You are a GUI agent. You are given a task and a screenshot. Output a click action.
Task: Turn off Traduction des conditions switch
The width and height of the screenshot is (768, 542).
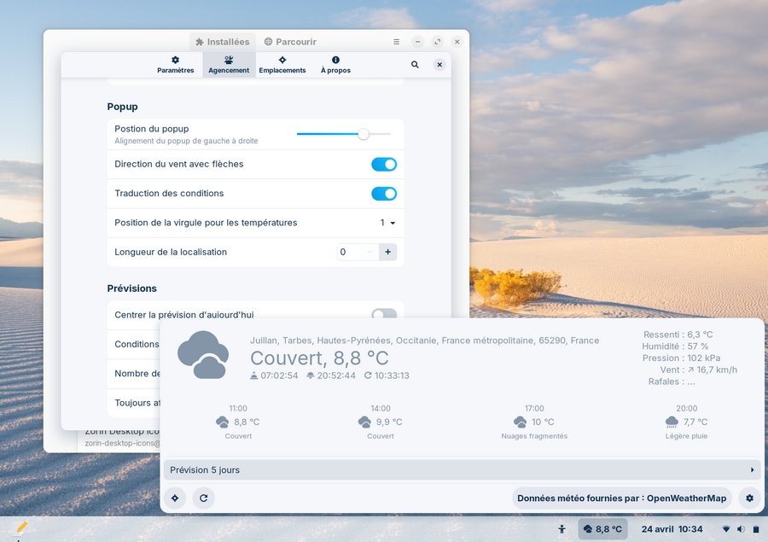coord(384,194)
